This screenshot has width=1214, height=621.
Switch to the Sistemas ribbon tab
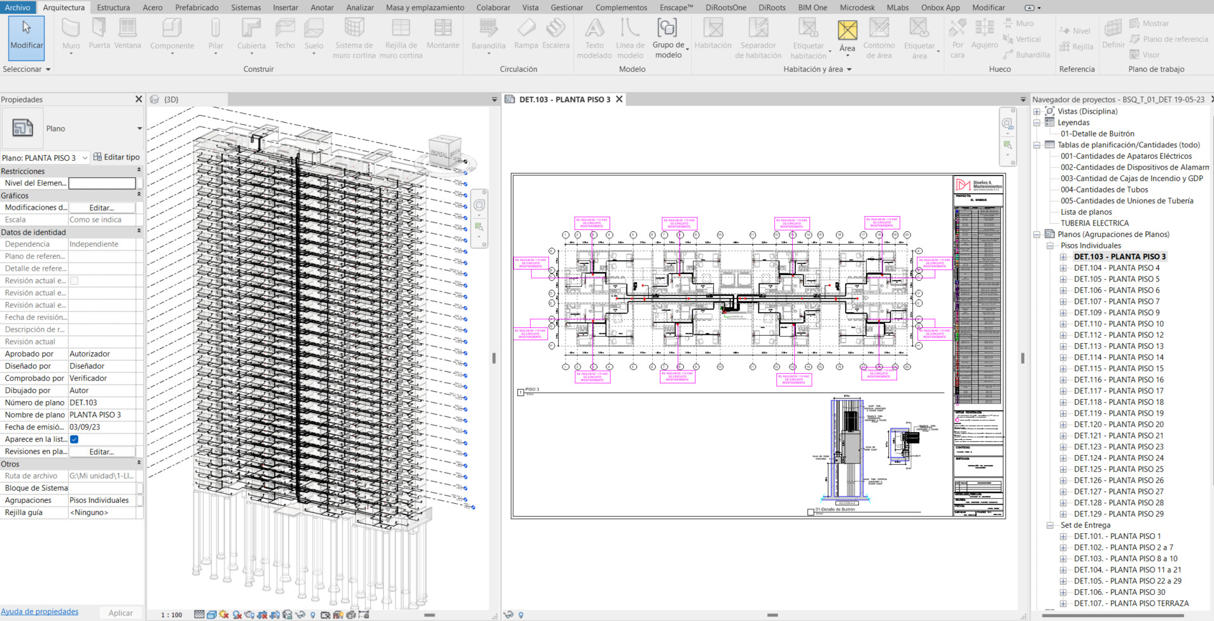(246, 8)
